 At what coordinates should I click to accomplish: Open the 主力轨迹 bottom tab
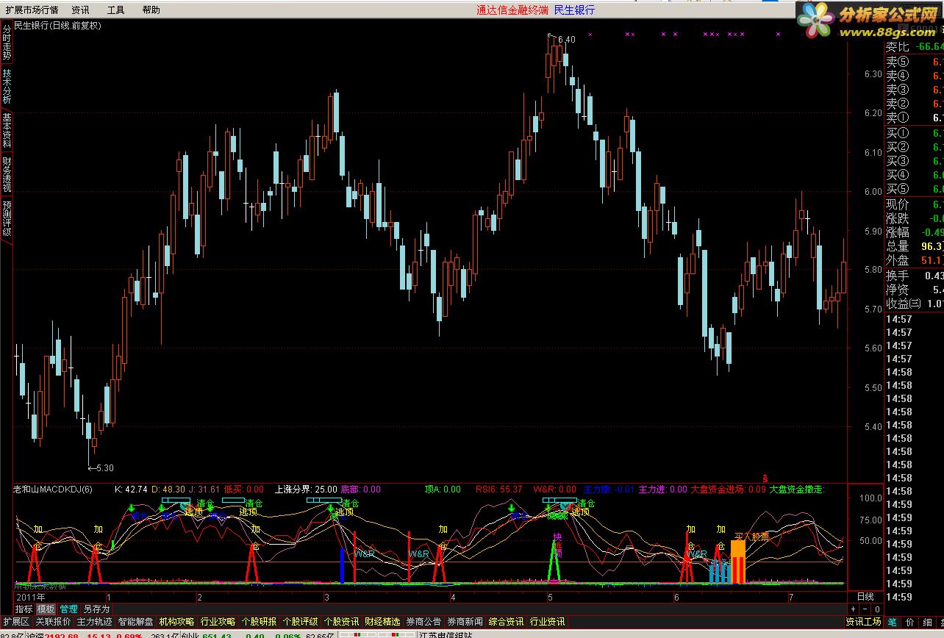click(x=94, y=622)
